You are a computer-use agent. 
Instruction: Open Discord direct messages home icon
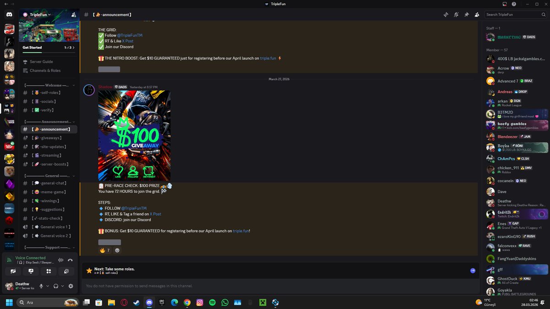click(10, 15)
